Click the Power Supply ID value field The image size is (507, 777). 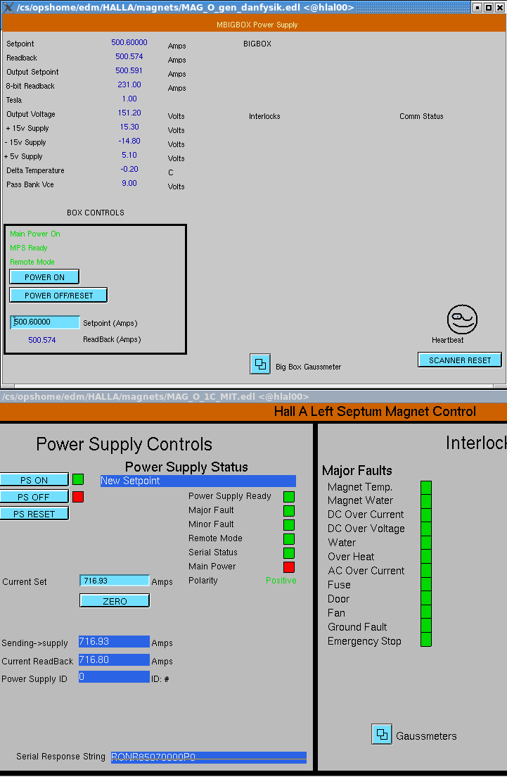115,677
